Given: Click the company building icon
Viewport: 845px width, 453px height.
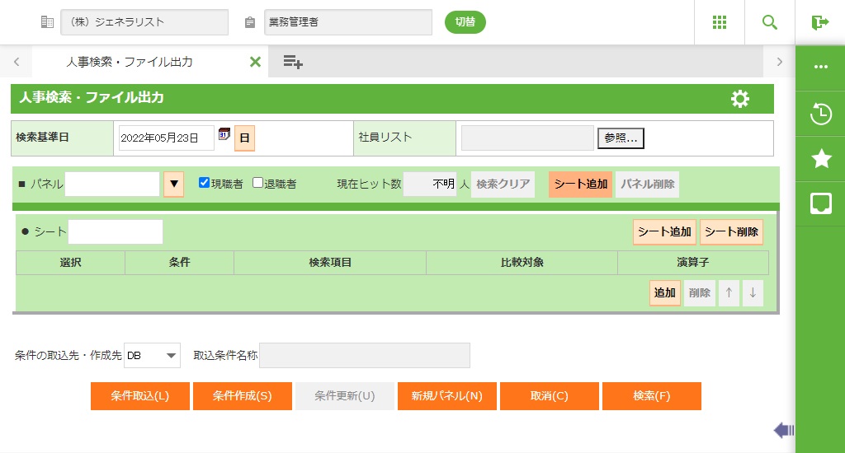Looking at the screenshot, I should [x=47, y=22].
